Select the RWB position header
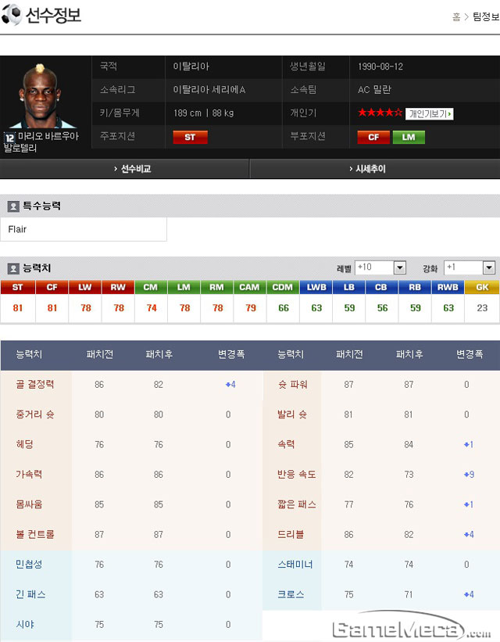 (x=448, y=288)
